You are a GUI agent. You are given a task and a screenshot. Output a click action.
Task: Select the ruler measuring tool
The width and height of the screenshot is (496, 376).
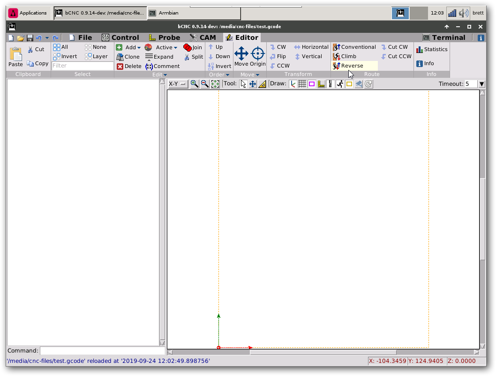coord(262,84)
